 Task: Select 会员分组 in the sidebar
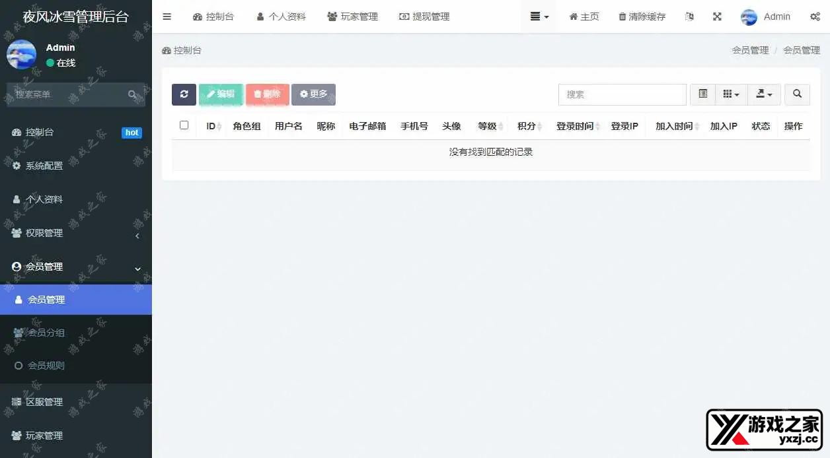click(46, 333)
